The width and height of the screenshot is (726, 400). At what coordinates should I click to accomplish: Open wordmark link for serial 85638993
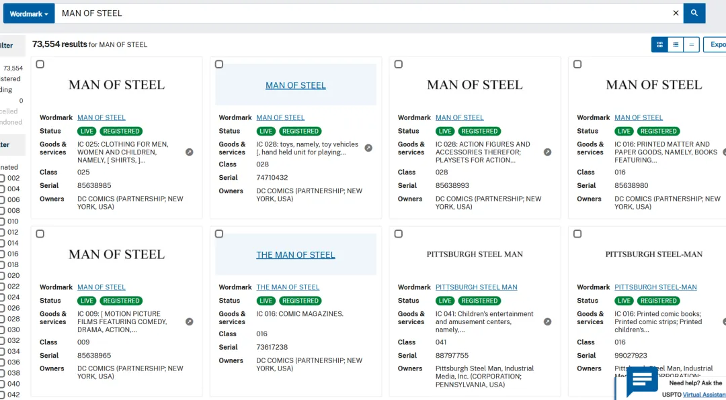pyautogui.click(x=460, y=117)
